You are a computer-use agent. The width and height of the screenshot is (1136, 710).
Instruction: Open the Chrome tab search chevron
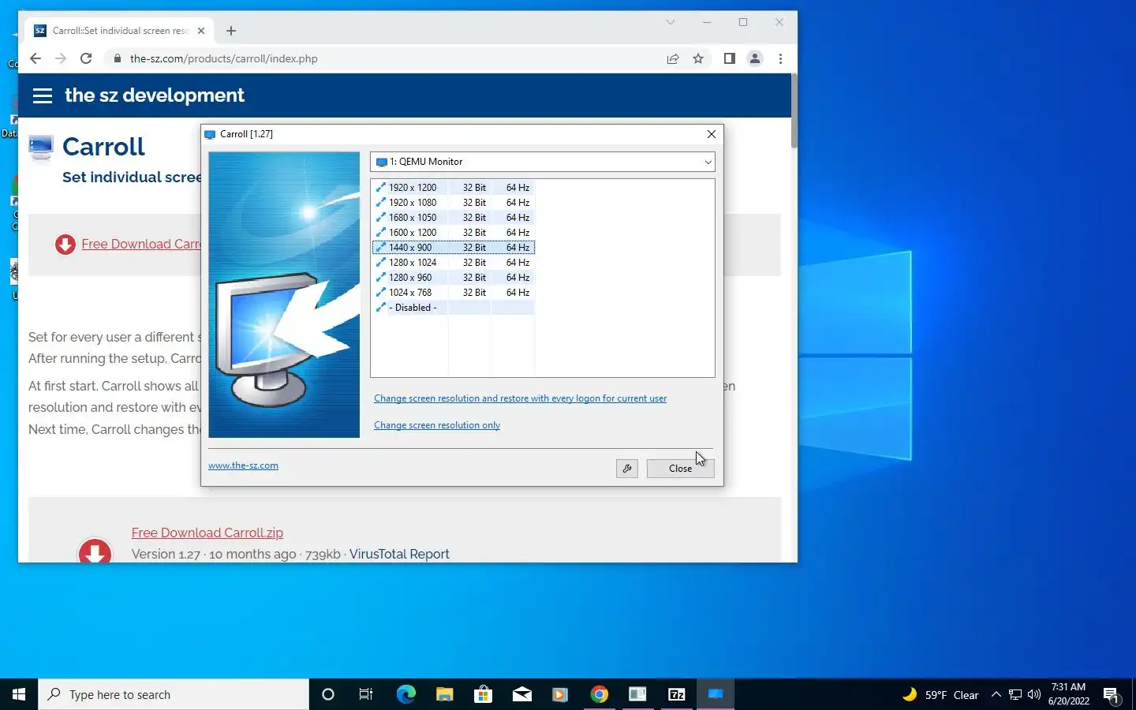click(671, 22)
